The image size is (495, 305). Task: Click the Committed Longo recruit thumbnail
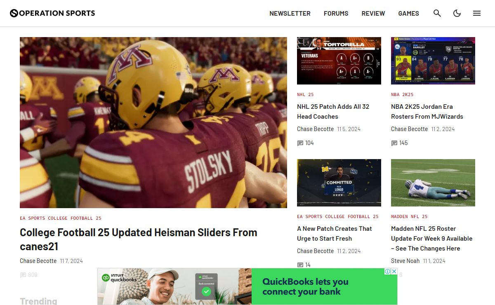(339, 183)
